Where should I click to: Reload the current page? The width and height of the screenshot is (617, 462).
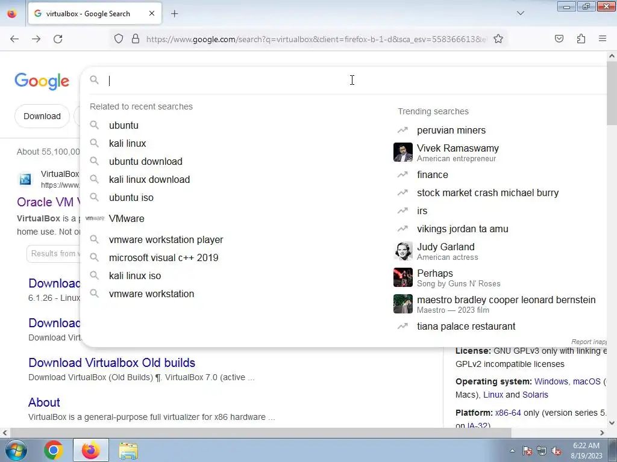pyautogui.click(x=58, y=39)
